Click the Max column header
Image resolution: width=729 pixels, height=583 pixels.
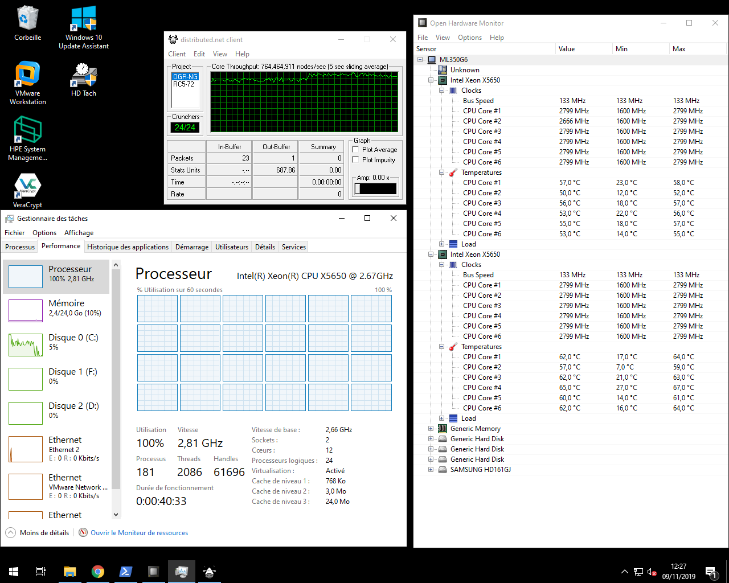click(698, 49)
